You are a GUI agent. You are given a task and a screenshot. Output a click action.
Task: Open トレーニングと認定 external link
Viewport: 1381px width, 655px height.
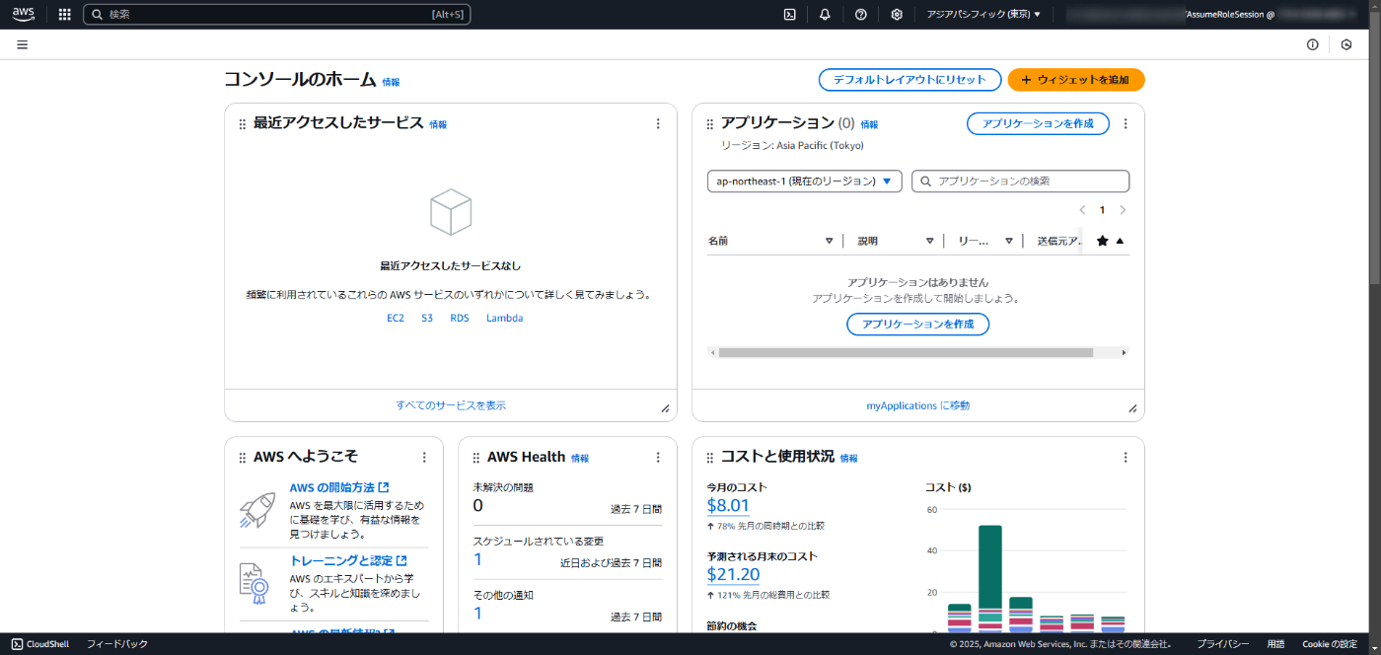348,560
